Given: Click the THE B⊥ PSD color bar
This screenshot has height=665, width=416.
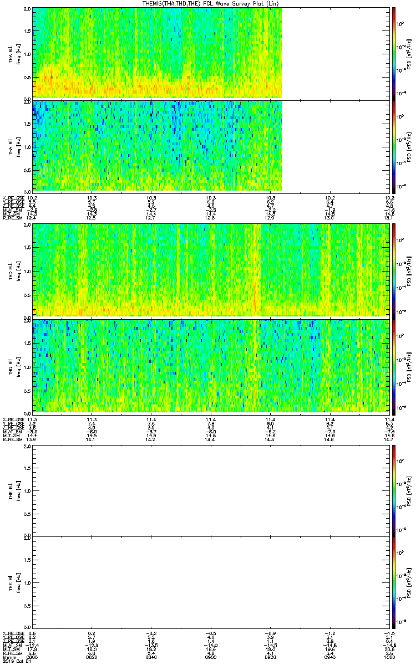Looking at the screenshot, I should (x=393, y=490).
